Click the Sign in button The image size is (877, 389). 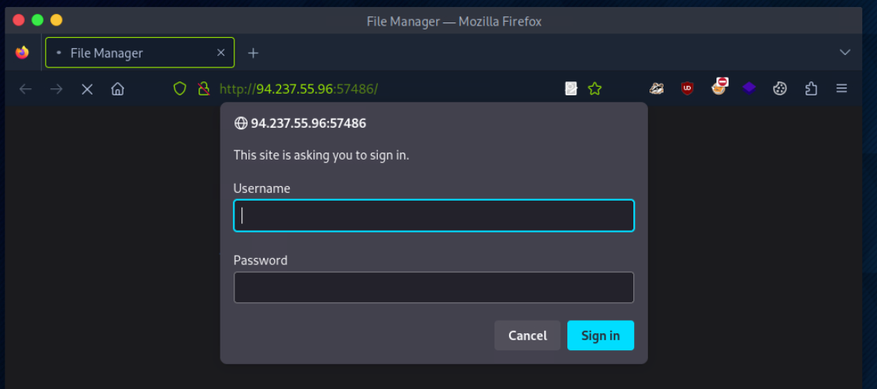600,336
